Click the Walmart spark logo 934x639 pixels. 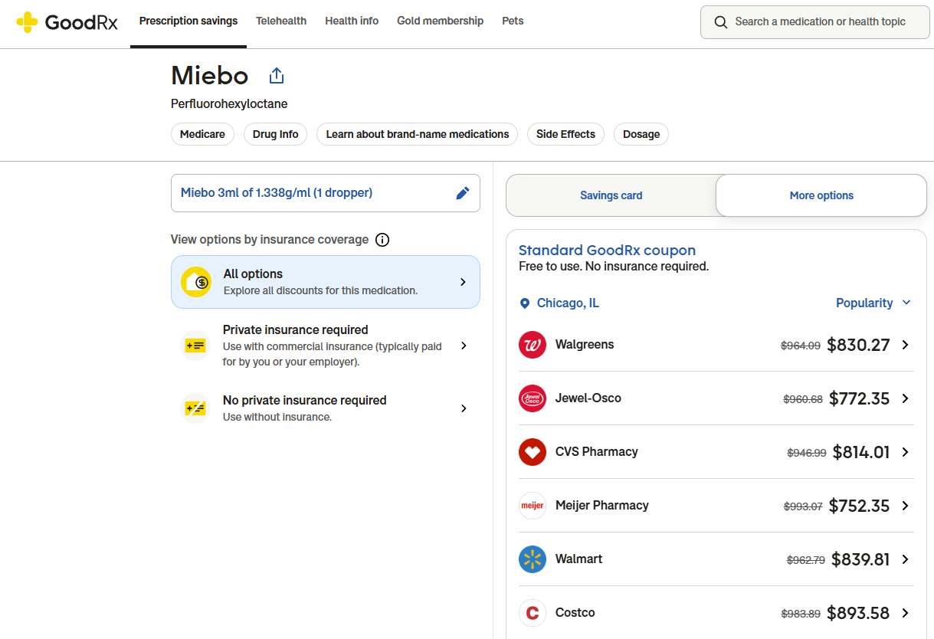[x=532, y=559]
